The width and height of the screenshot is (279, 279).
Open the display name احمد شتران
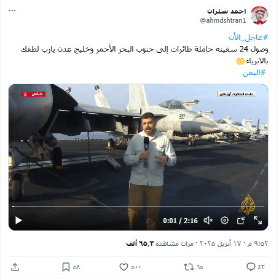(227, 11)
